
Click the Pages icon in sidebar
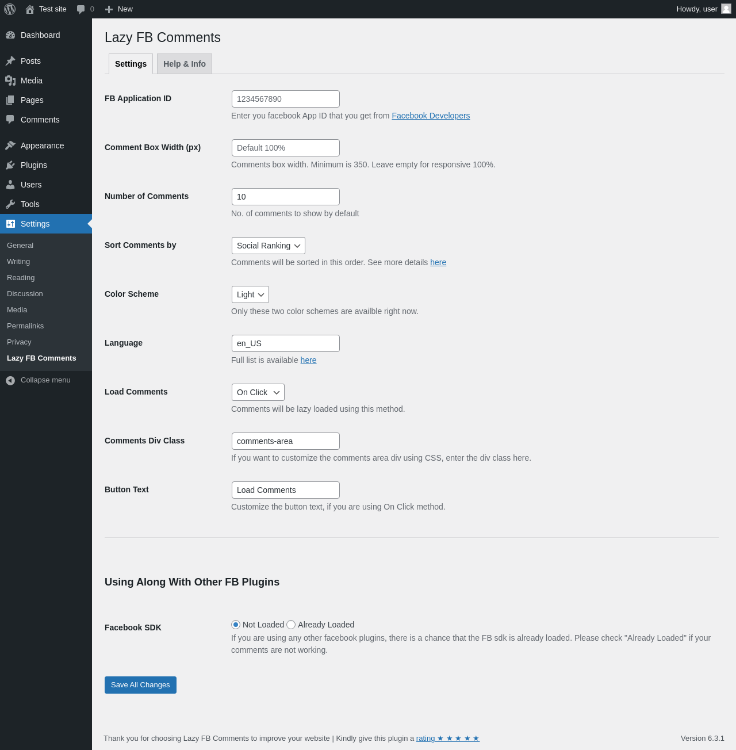pyautogui.click(x=10, y=100)
